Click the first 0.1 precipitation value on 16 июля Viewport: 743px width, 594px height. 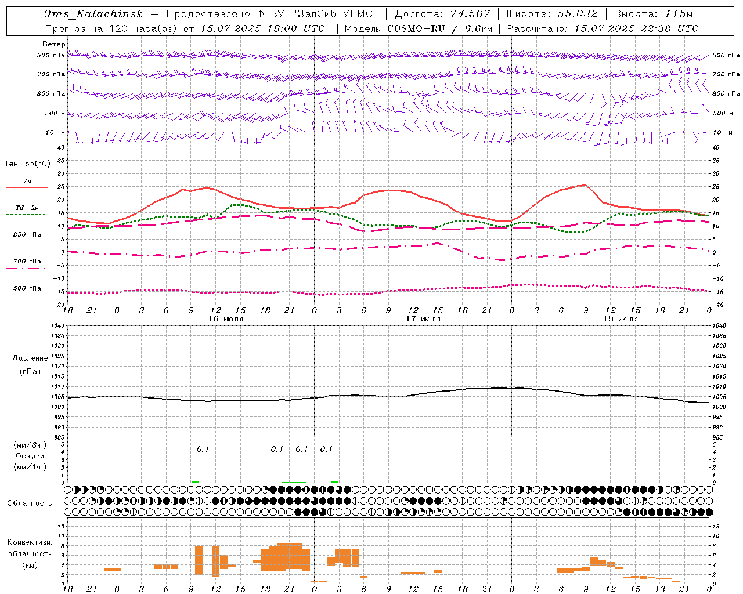[203, 449]
